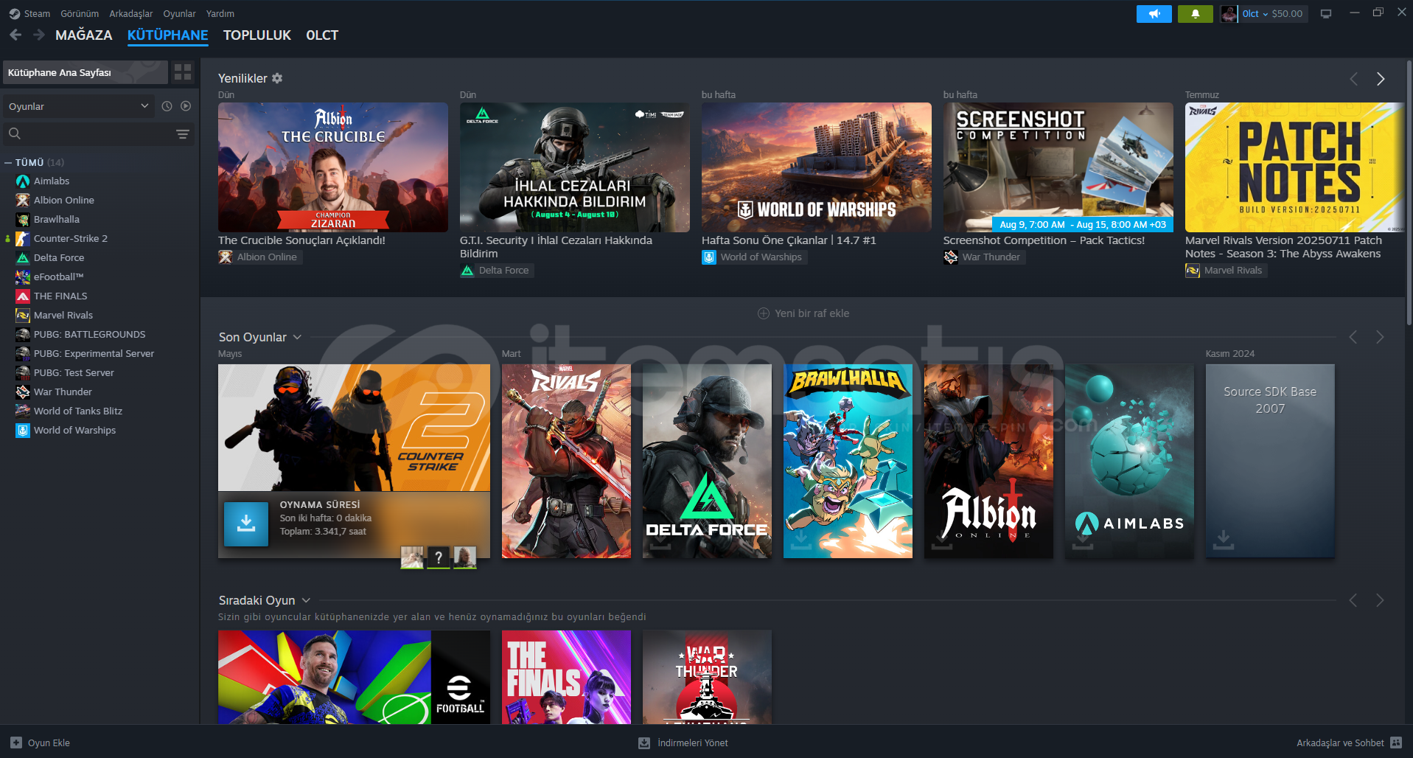Open Aimlabs cover in Son Oyunlar
The height and width of the screenshot is (758, 1413).
[x=1129, y=461]
